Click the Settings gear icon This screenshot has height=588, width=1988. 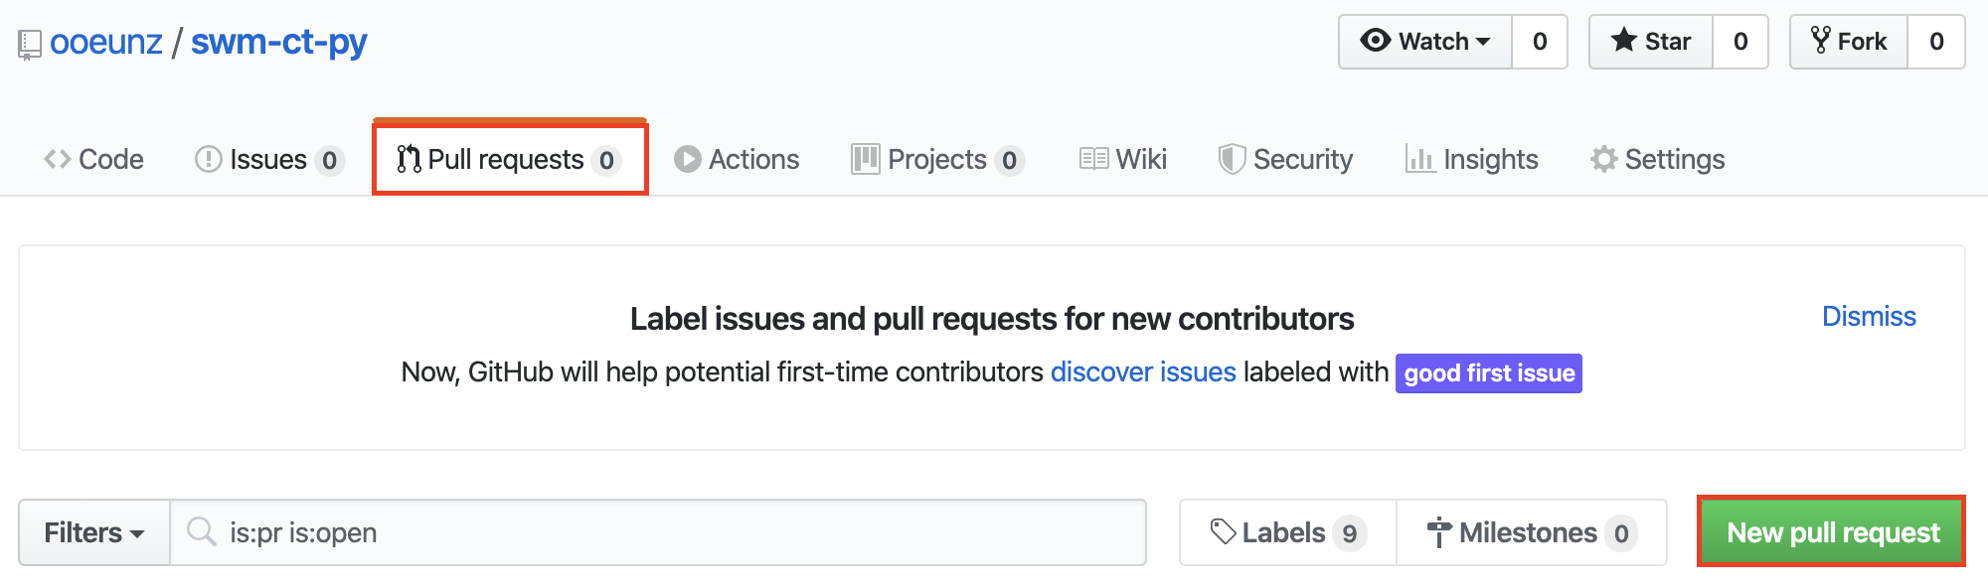pos(1603,160)
